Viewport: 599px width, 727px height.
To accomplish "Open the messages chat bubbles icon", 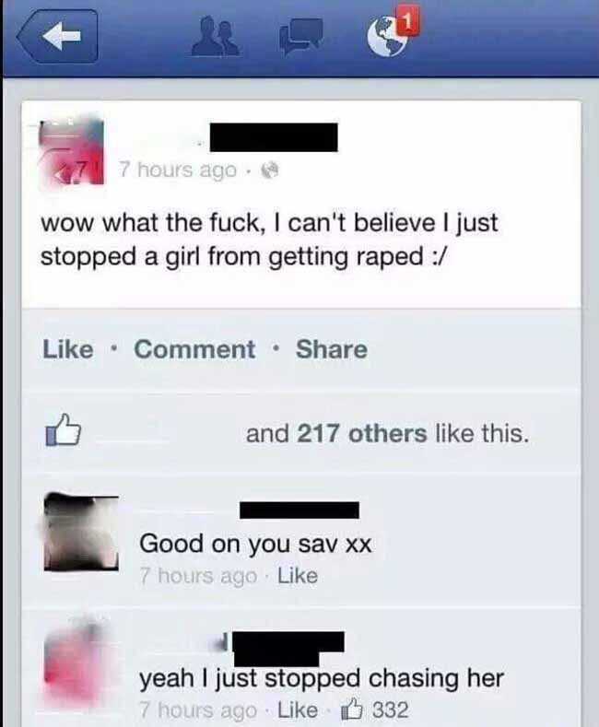I will tap(300, 36).
